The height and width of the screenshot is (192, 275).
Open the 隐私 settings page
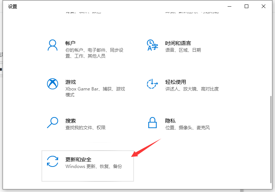point(170,121)
